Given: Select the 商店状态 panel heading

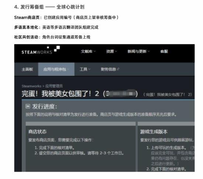Looking at the screenshot, I should coord(37,132).
